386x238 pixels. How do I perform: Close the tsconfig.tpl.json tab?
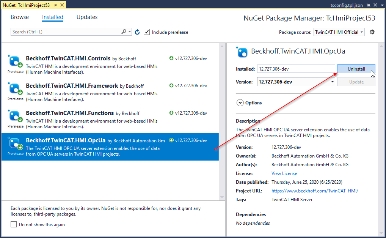click(x=375, y=5)
